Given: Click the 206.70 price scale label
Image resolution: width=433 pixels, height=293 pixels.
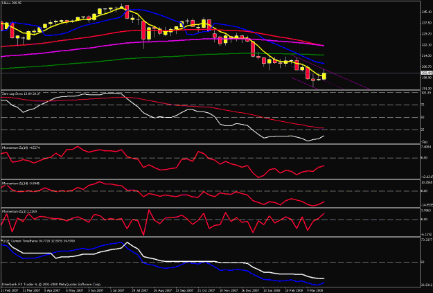Looking at the screenshot, I should (427, 66).
